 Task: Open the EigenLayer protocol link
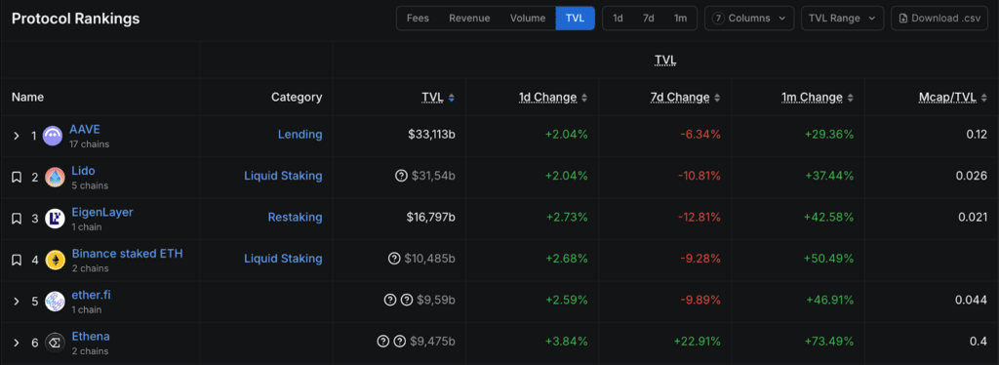[x=102, y=212]
